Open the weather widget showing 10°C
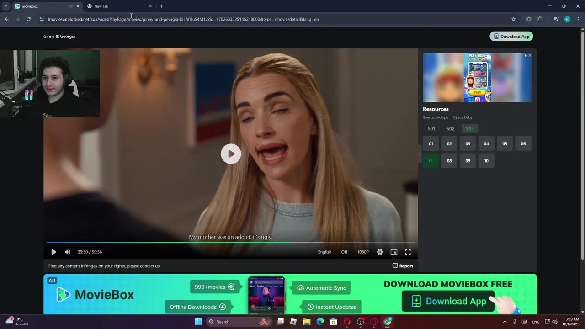The image size is (585, 329). pyautogui.click(x=17, y=322)
